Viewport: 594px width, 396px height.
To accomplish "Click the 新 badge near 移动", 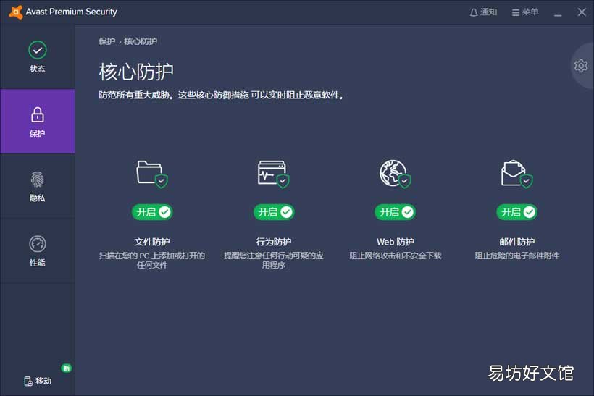I will (67, 368).
